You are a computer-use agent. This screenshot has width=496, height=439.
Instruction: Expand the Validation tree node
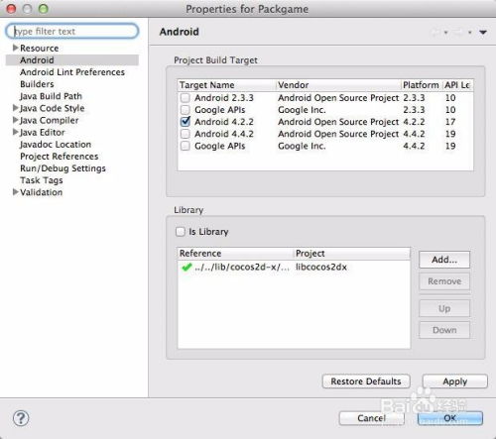tap(15, 192)
